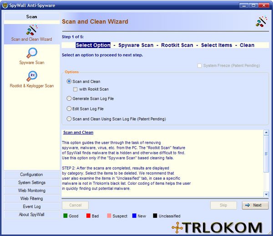This screenshot has height=236, width=273.
Task: Open the Event Log section
Action: click(x=32, y=206)
